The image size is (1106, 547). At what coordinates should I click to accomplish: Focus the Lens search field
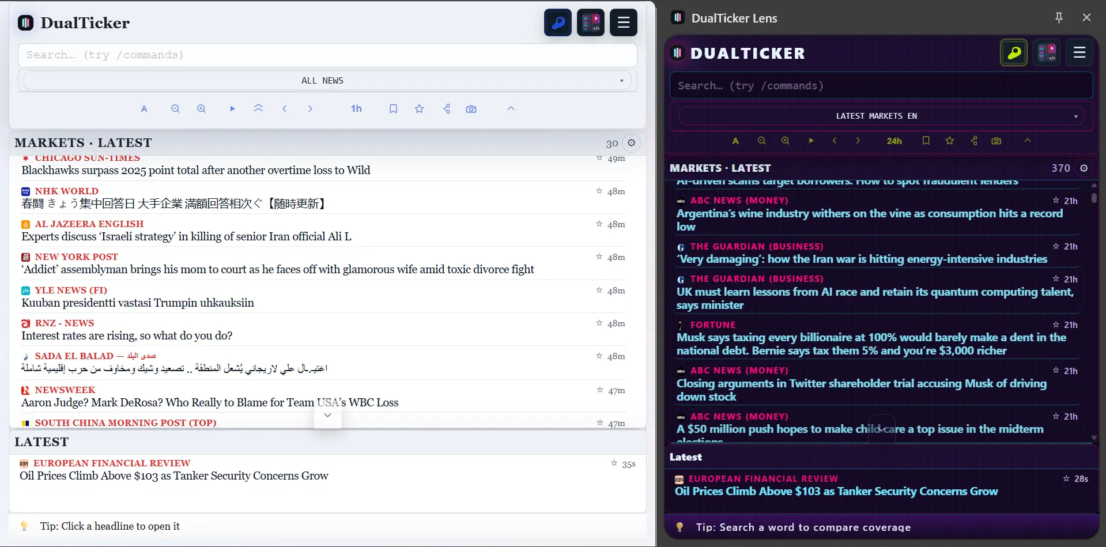point(881,86)
